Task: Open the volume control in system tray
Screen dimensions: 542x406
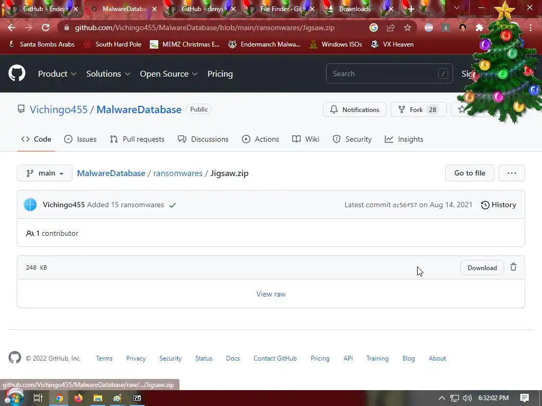Action: click(x=467, y=398)
